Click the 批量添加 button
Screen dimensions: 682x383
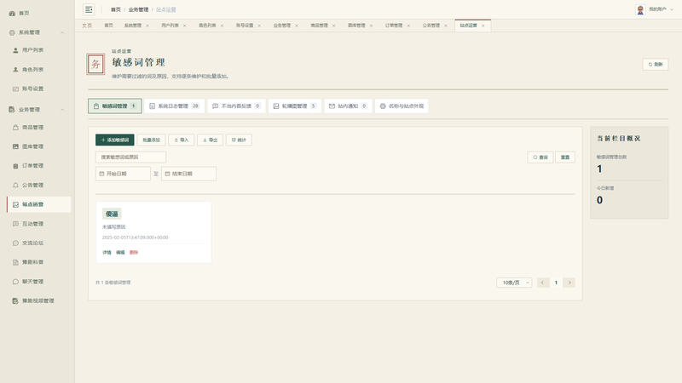pyautogui.click(x=152, y=140)
